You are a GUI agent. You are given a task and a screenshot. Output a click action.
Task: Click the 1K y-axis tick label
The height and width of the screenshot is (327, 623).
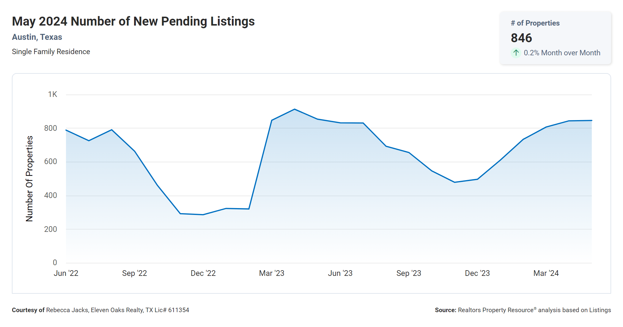point(53,95)
